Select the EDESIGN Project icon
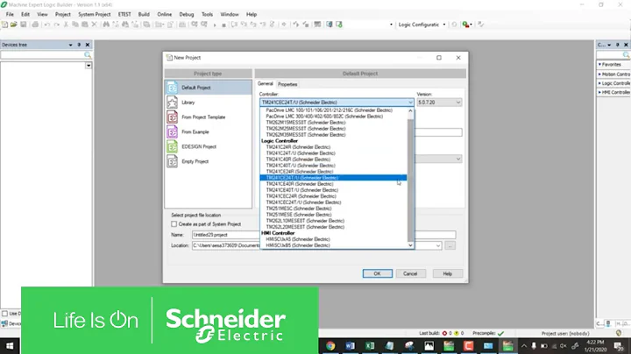Image resolution: width=631 pixels, height=354 pixels. click(x=173, y=146)
